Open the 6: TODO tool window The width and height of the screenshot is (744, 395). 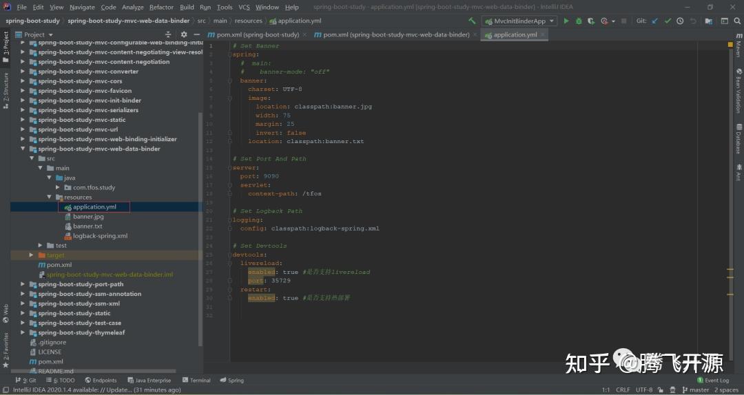pos(61,381)
